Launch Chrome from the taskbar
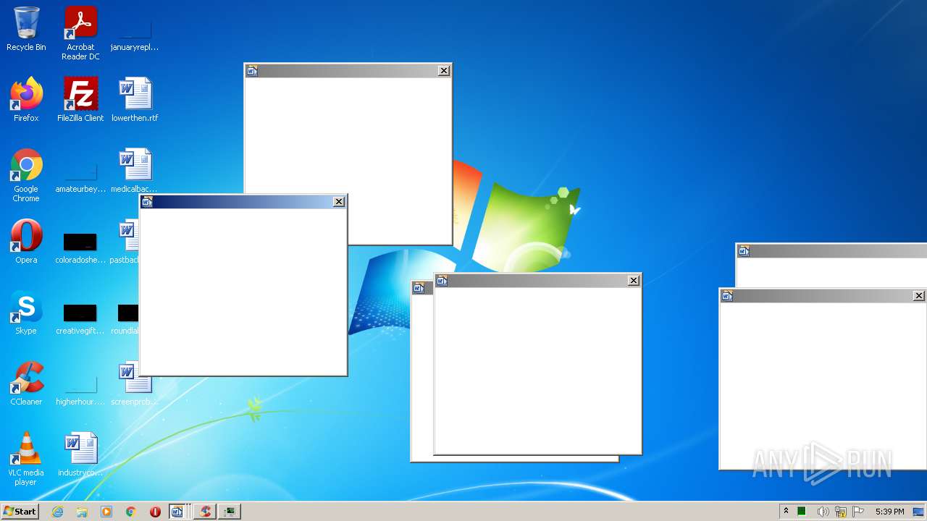This screenshot has width=927, height=521. tap(131, 512)
